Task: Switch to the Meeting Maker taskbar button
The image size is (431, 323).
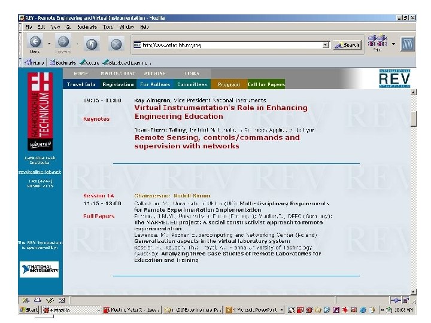Action: pos(132,310)
